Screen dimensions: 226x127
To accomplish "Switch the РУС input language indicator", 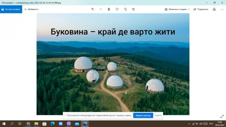I will tap(211, 124).
